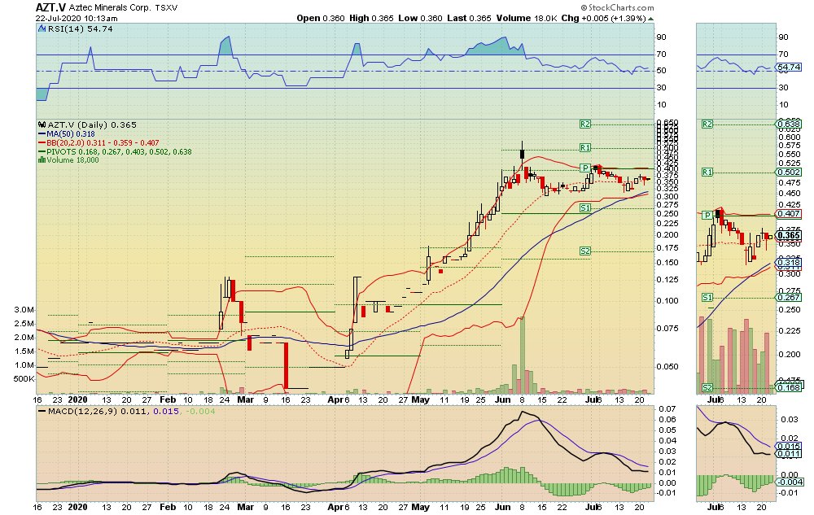Click the P pivot marker in main chart
The height and width of the screenshot is (515, 814).
[585, 168]
